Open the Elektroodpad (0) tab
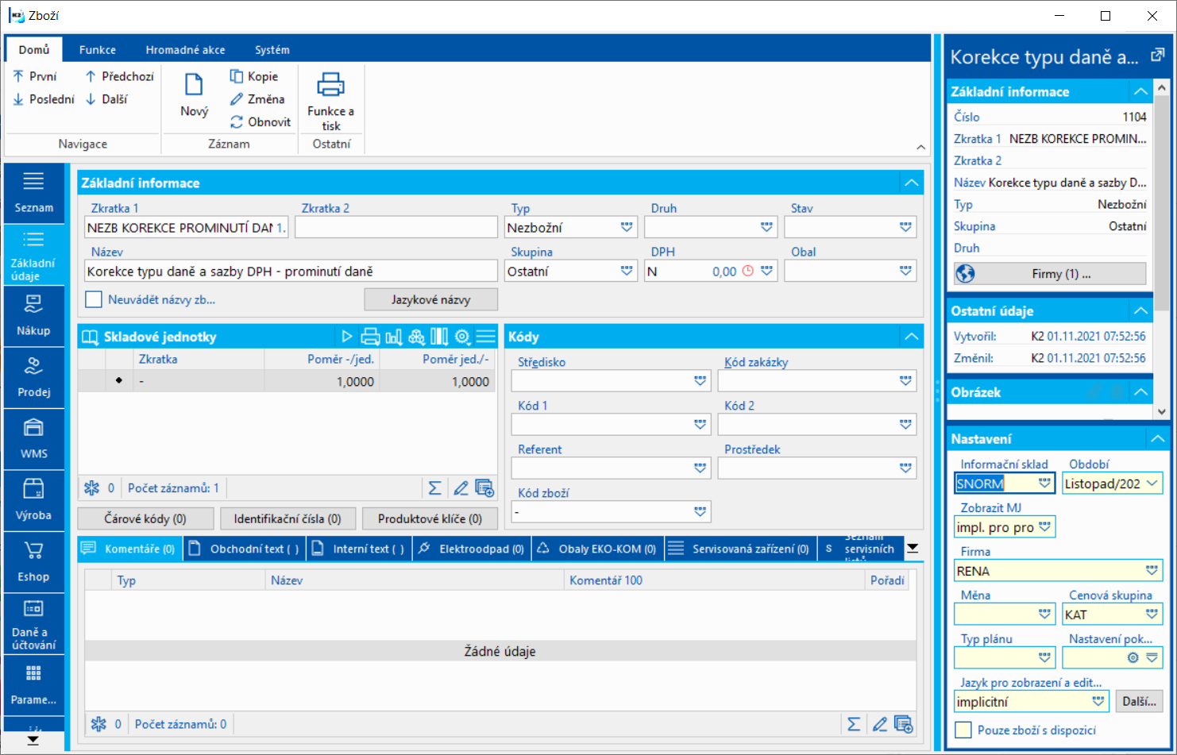Viewport: 1177px width, 755px height. 472,549
